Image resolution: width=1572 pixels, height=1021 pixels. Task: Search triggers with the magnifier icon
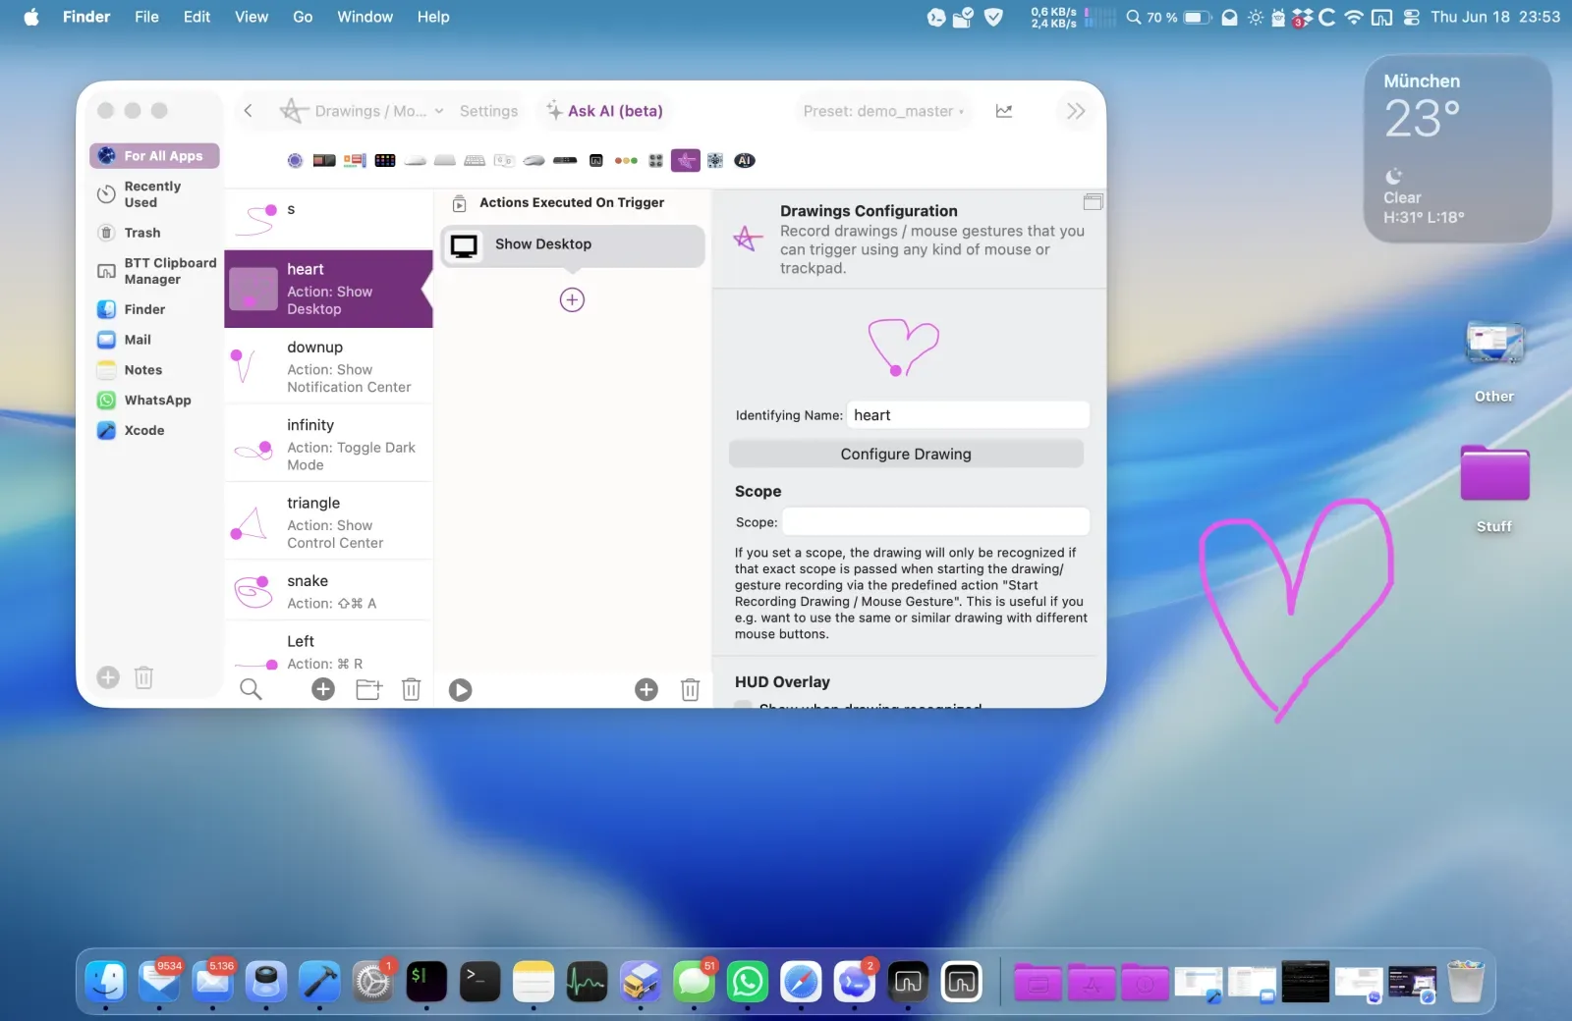tap(251, 689)
